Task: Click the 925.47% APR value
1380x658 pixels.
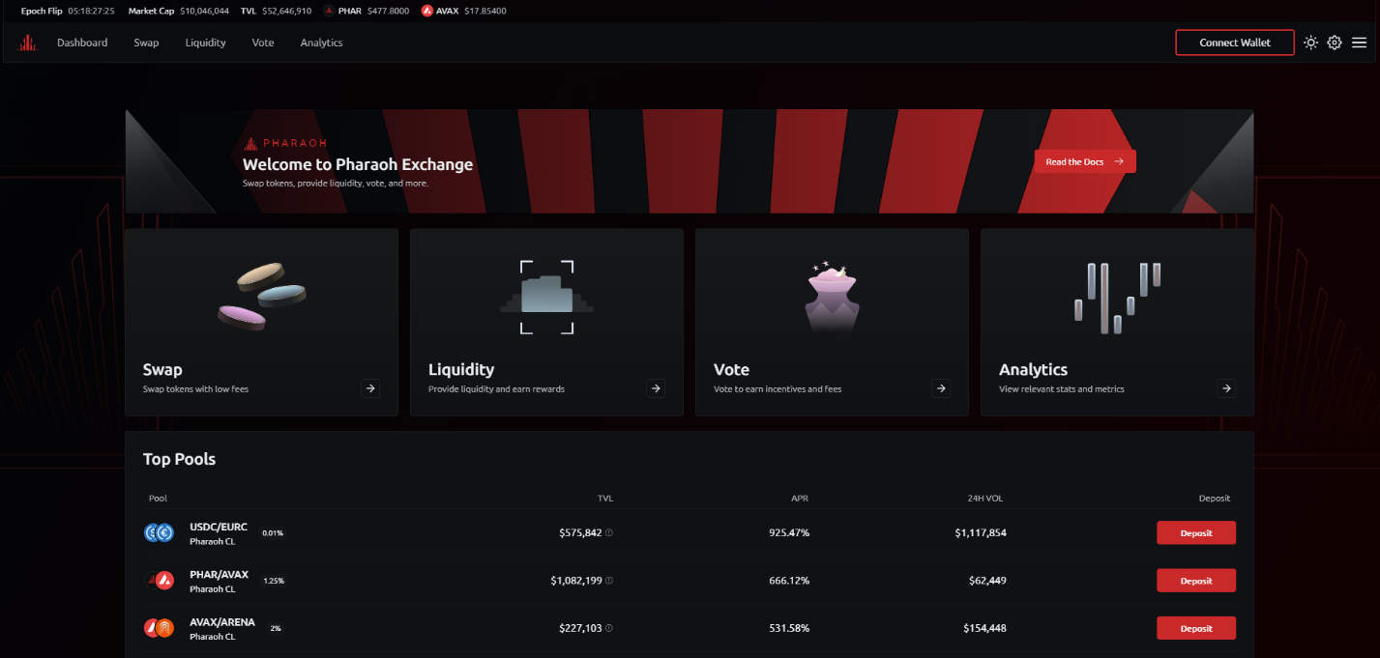Action: pyautogui.click(x=789, y=532)
